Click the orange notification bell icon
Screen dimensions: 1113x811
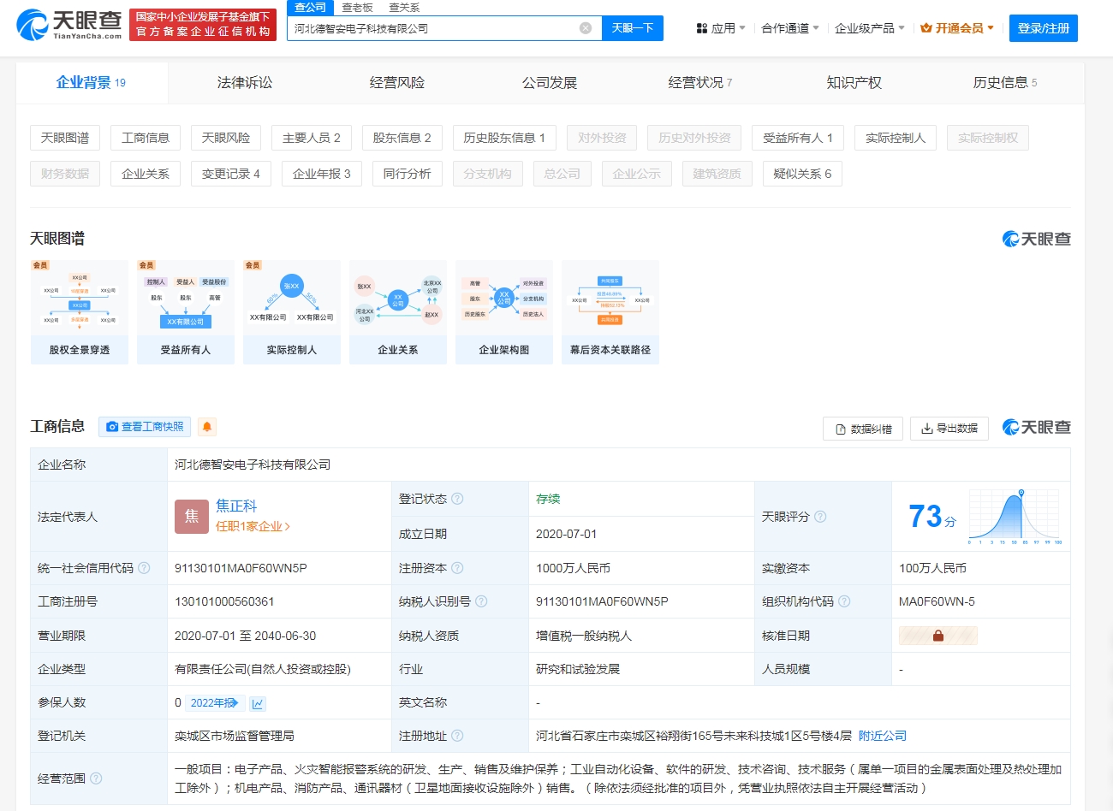206,427
